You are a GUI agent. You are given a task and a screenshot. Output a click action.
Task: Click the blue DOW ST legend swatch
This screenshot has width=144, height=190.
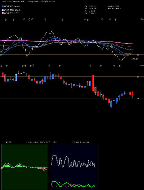pos(3,7)
